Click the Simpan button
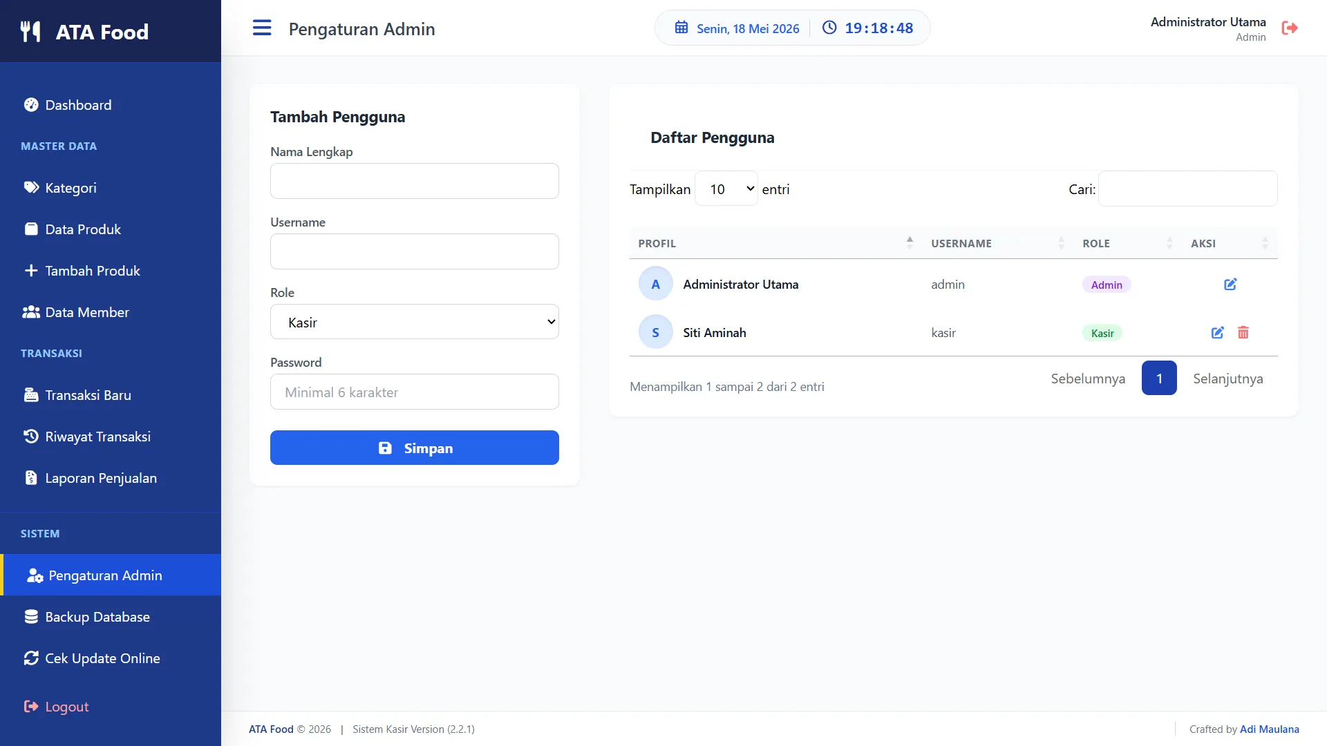The height and width of the screenshot is (746, 1327). click(415, 448)
